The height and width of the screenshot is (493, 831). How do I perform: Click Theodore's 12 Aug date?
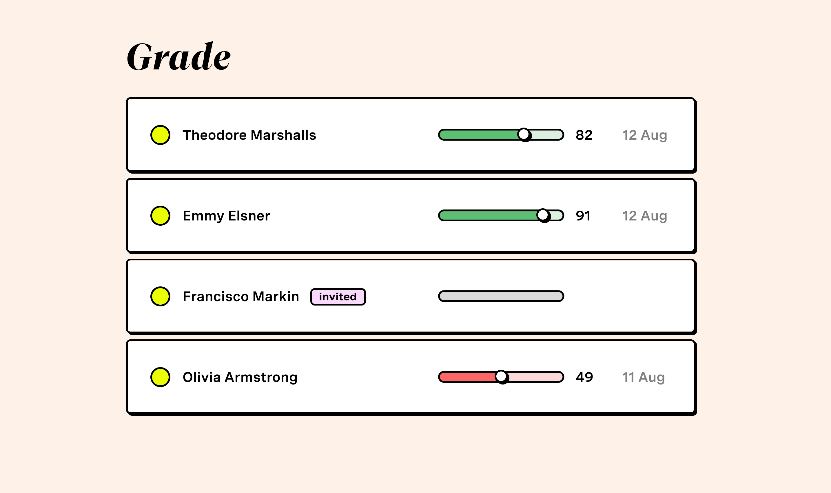tap(645, 135)
